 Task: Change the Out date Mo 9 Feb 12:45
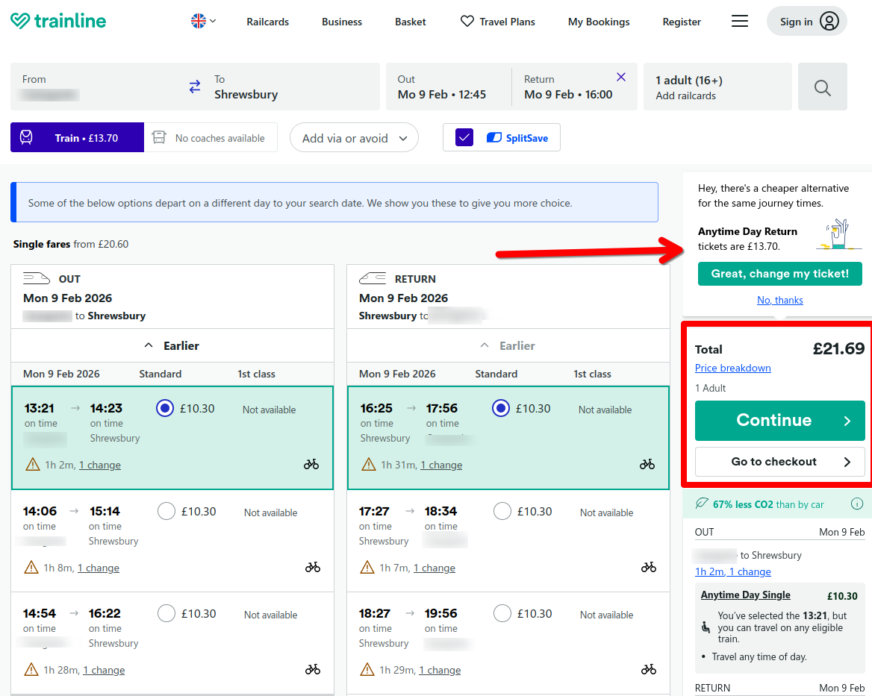pos(448,87)
